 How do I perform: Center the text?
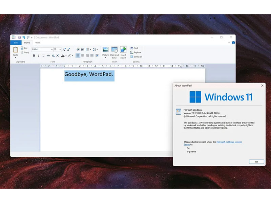coord(83,55)
